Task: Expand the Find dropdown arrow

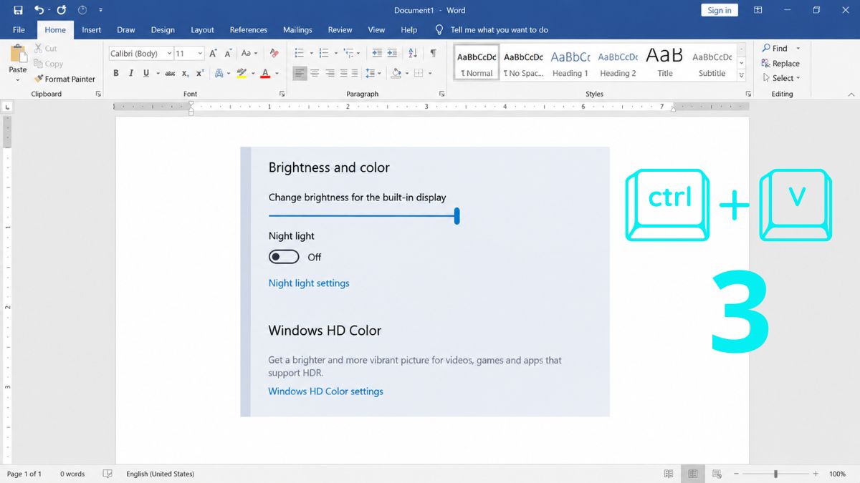Action: pos(798,49)
